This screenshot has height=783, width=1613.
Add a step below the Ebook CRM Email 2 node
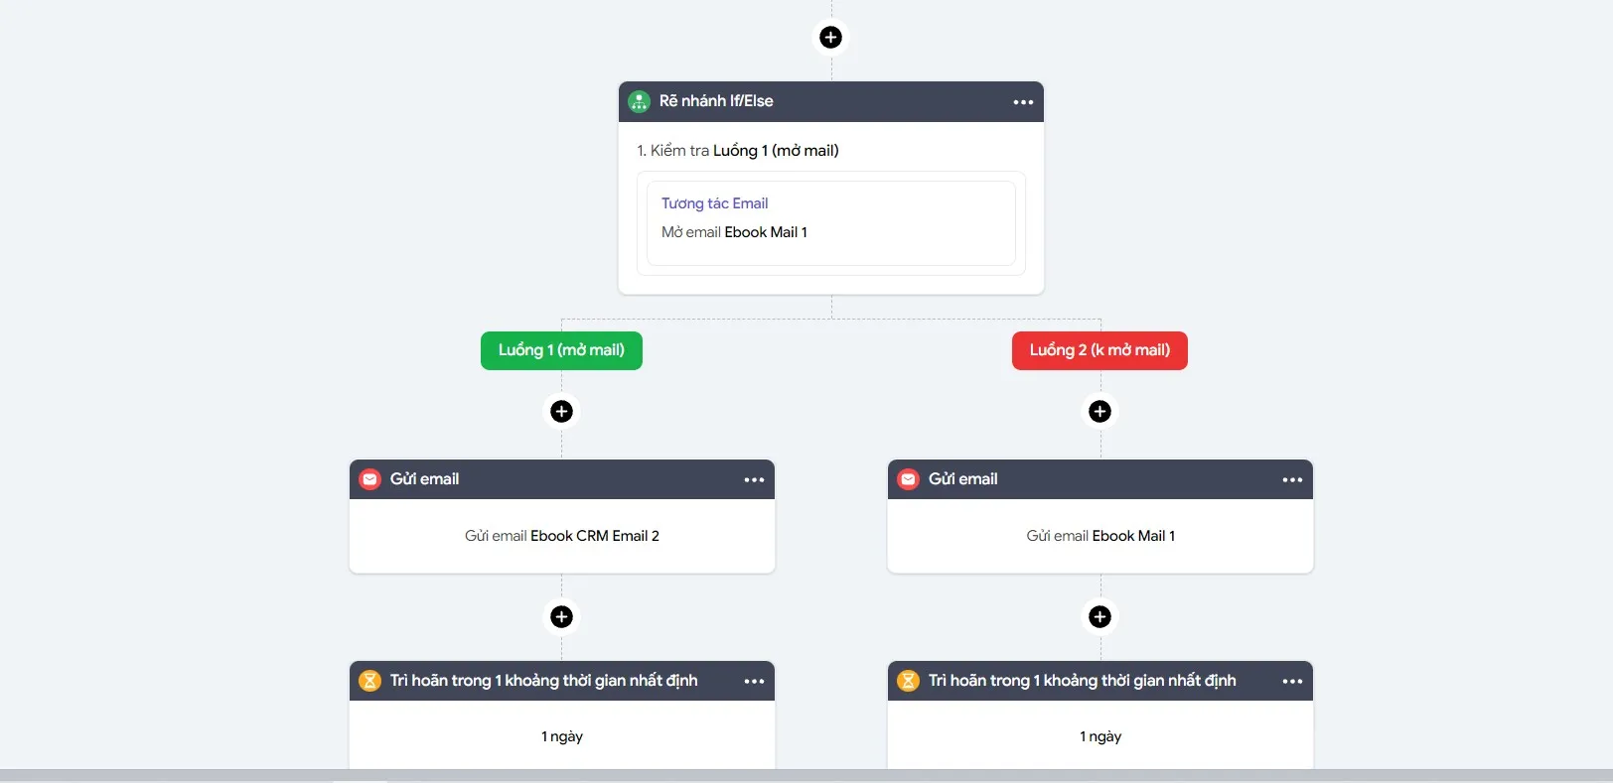[x=562, y=617]
